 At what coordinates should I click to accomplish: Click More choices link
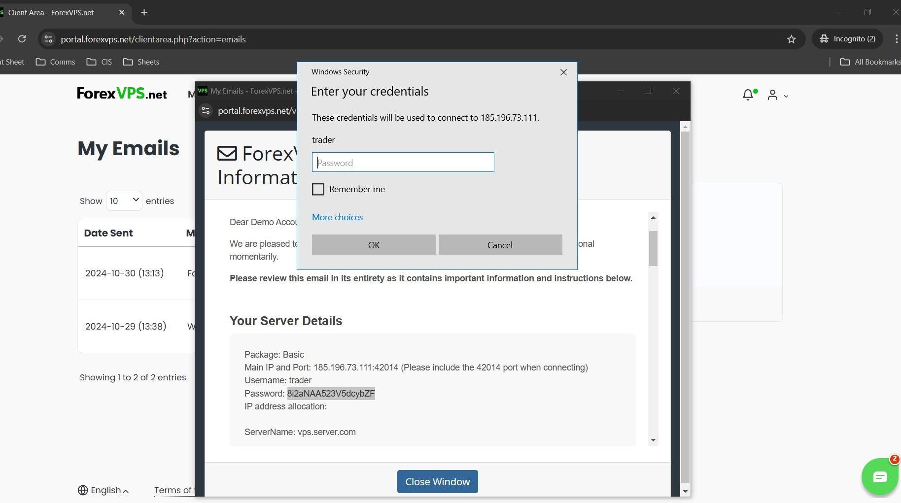pos(337,217)
